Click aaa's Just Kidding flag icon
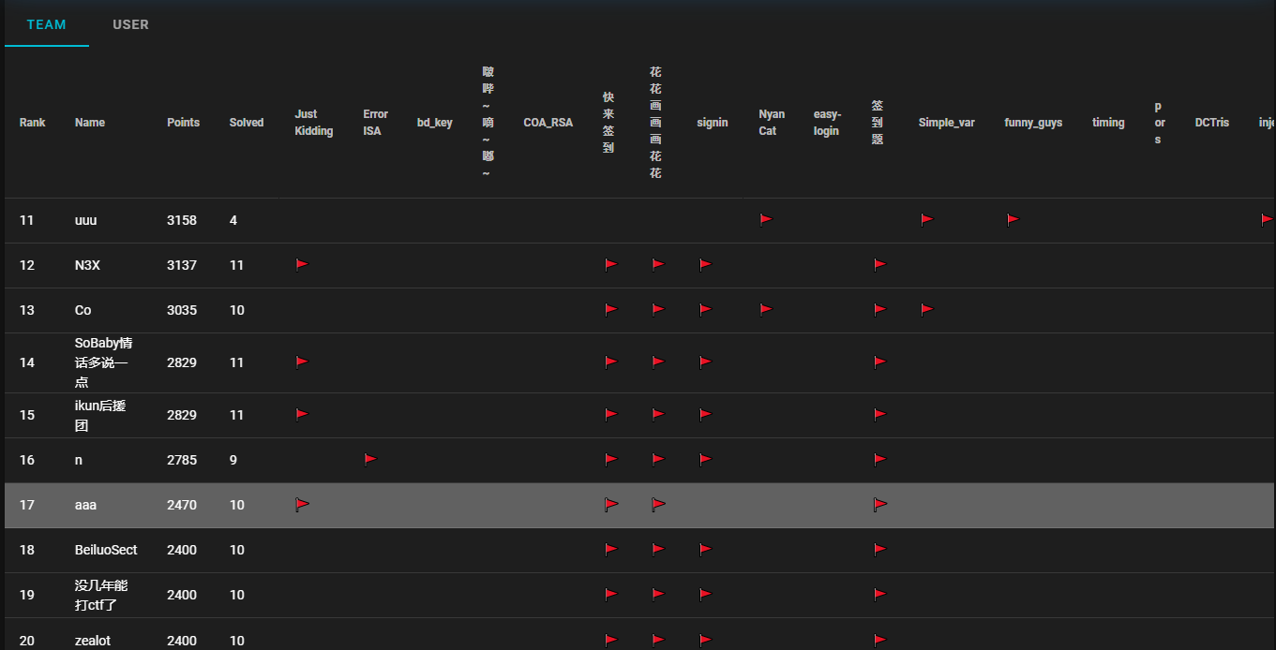This screenshot has width=1276, height=650. [302, 504]
